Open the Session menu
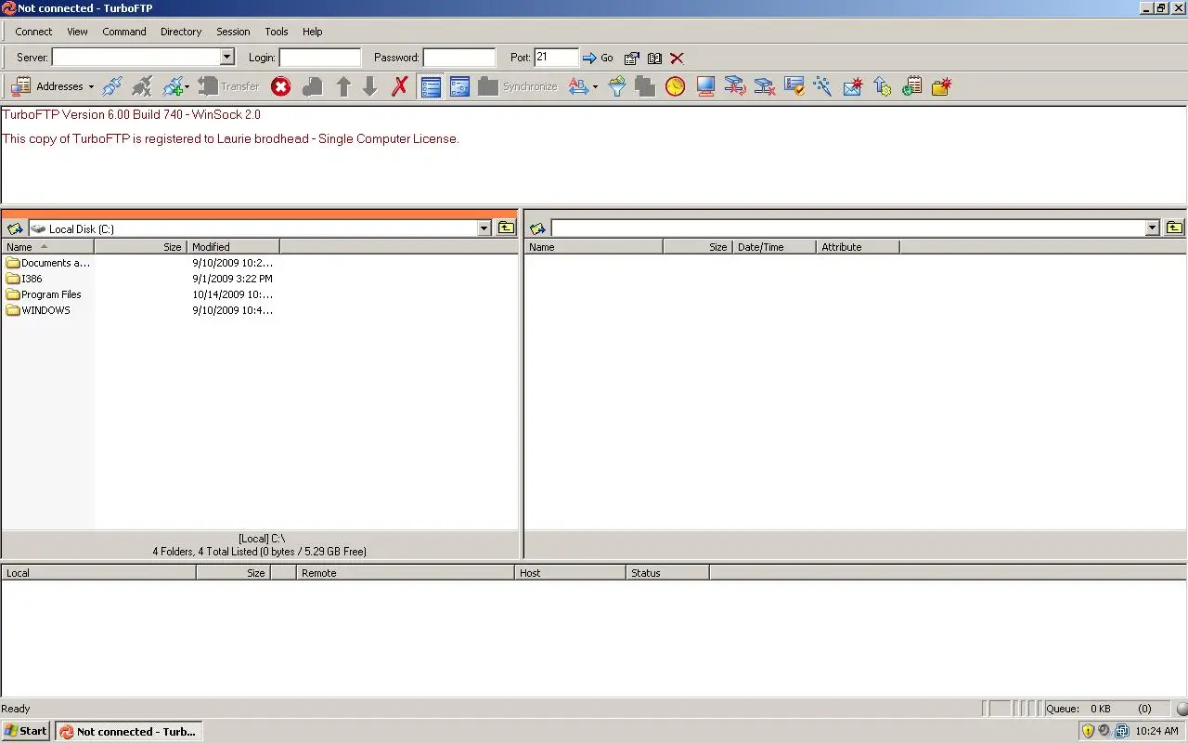 tap(233, 32)
